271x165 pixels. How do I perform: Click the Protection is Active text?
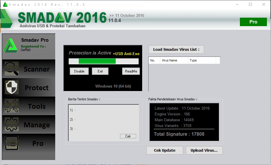(90, 53)
